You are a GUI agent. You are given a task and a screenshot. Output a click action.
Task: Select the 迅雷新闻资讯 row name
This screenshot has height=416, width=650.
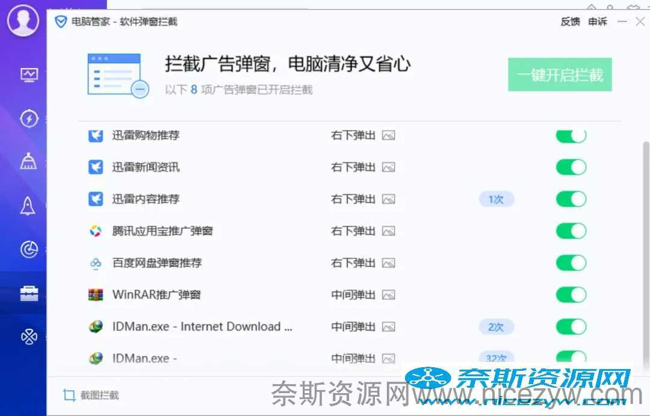click(x=146, y=167)
